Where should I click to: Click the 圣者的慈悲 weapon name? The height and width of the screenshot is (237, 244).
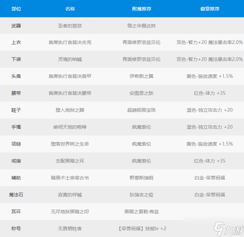click(70, 26)
